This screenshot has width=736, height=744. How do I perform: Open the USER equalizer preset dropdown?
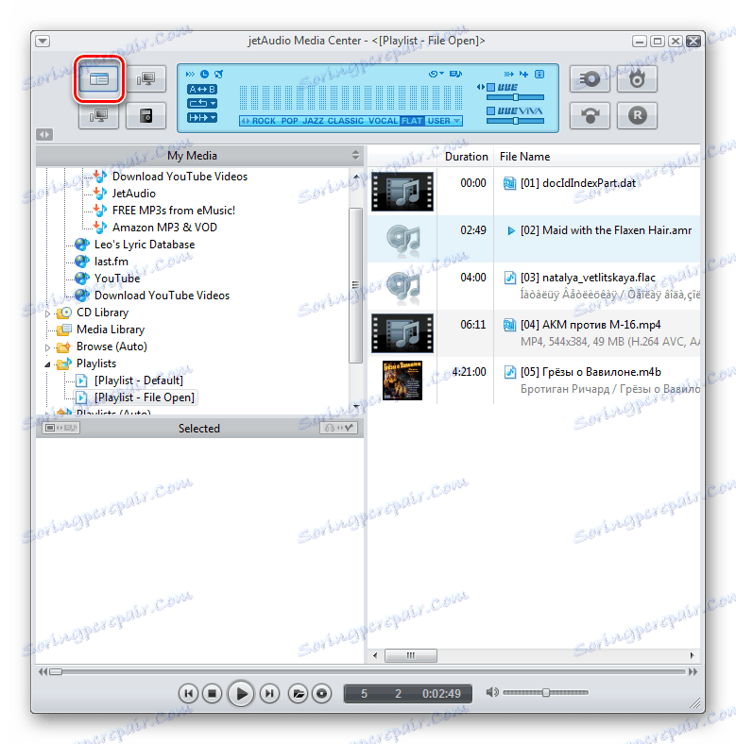444,121
